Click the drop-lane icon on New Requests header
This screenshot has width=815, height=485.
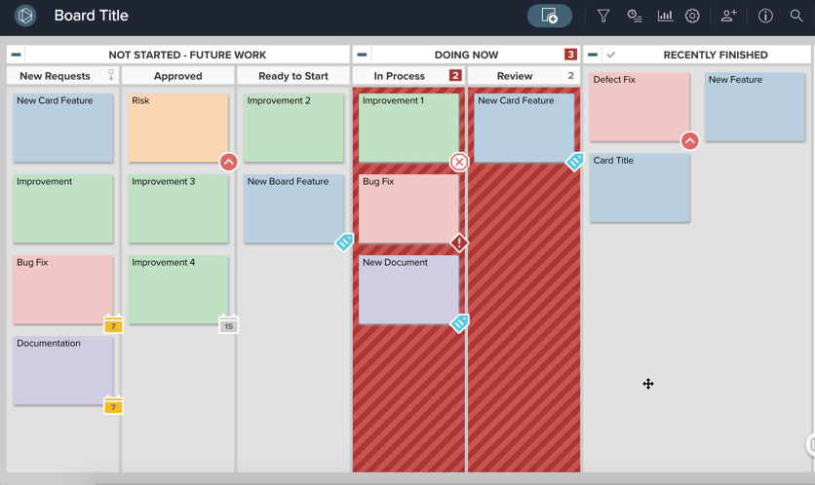[x=111, y=75]
